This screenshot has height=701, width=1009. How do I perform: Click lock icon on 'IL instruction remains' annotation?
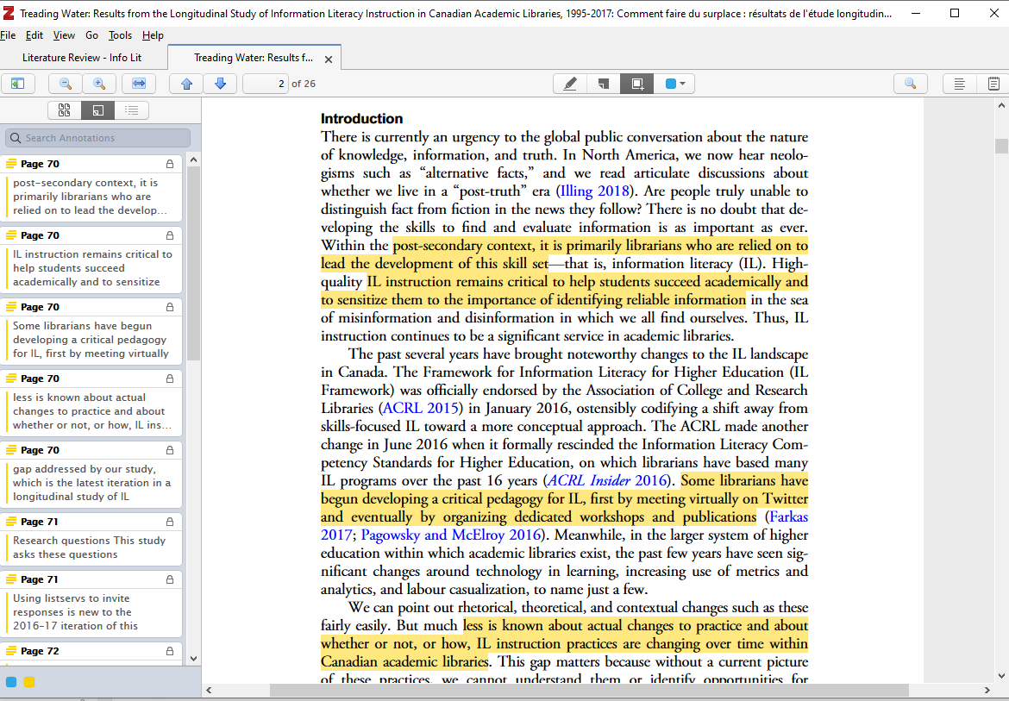point(170,235)
